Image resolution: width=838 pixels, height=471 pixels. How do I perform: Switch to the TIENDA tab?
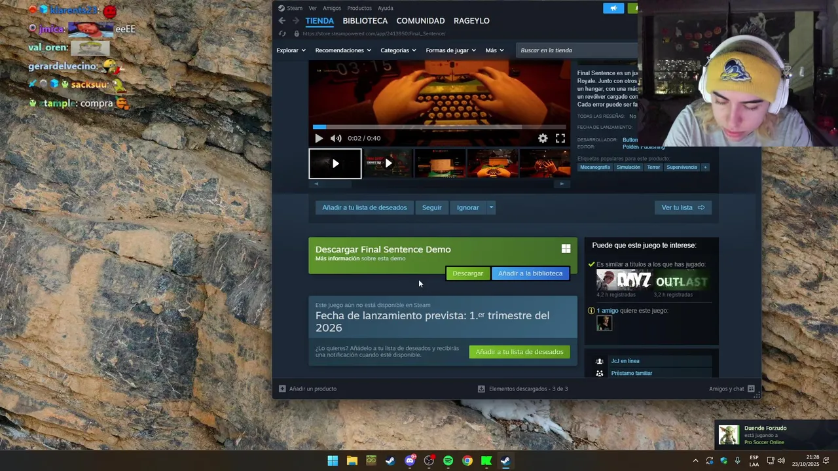(x=319, y=21)
